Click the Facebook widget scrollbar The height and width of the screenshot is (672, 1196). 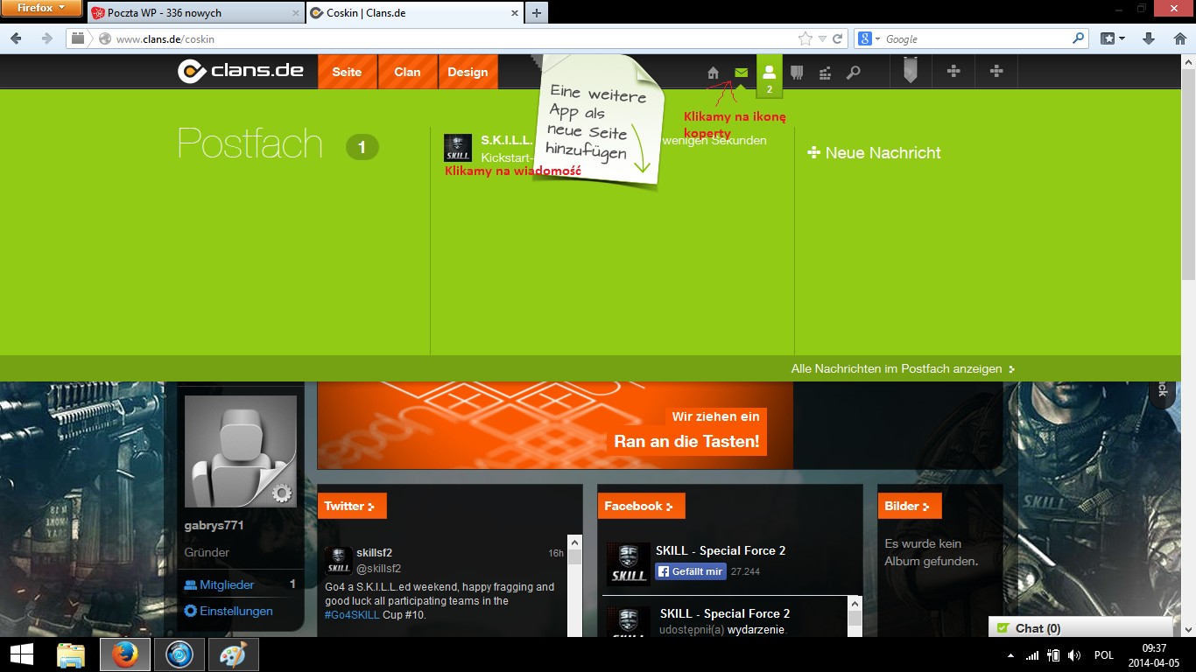855,616
